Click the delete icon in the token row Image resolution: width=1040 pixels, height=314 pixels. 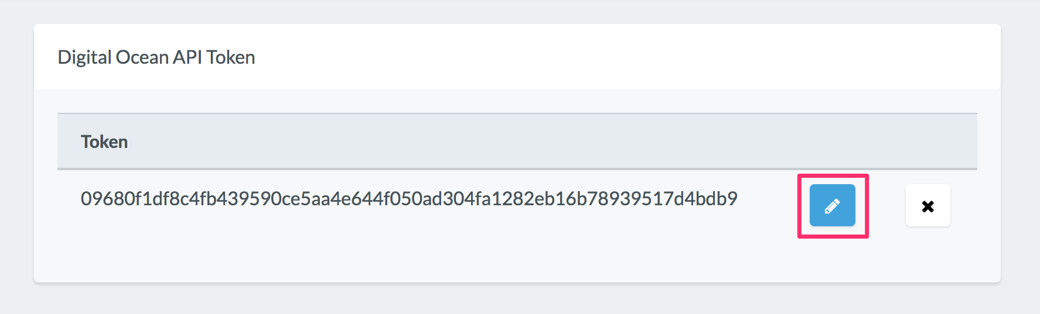(928, 205)
